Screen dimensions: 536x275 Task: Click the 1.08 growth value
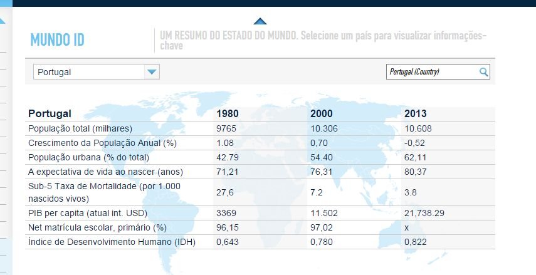[x=225, y=143]
